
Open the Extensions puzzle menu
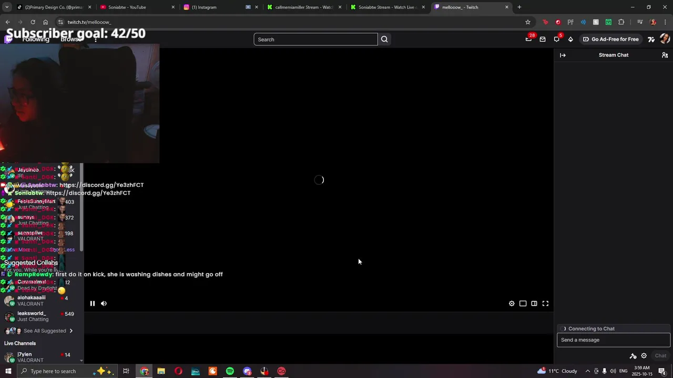621,22
